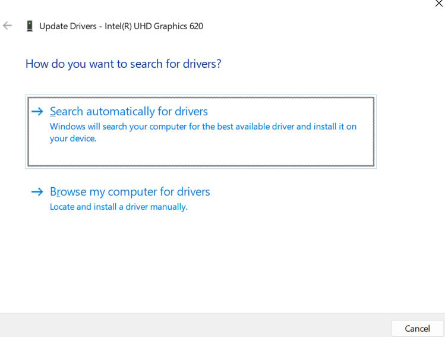This screenshot has width=445, height=337.
Task: Click the 'How do you want to search' heading
Action: point(123,63)
